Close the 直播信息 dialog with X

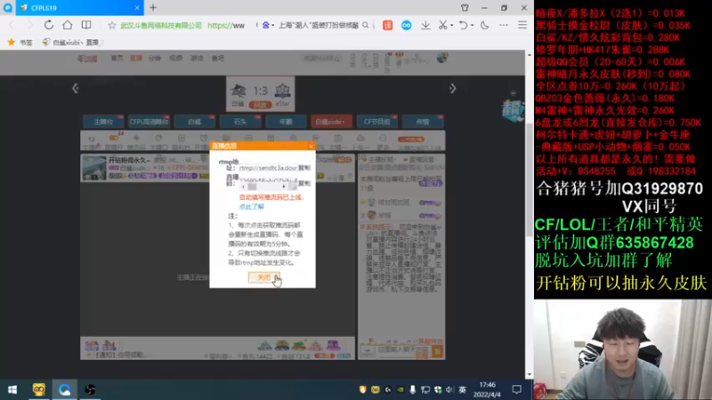click(x=311, y=146)
